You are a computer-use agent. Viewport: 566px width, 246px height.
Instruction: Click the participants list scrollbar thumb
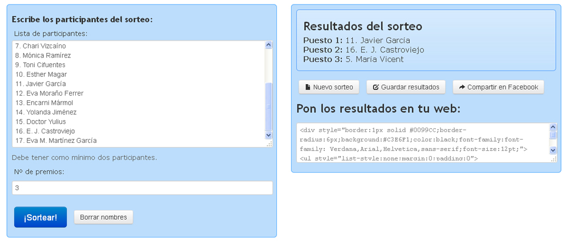pyautogui.click(x=269, y=105)
